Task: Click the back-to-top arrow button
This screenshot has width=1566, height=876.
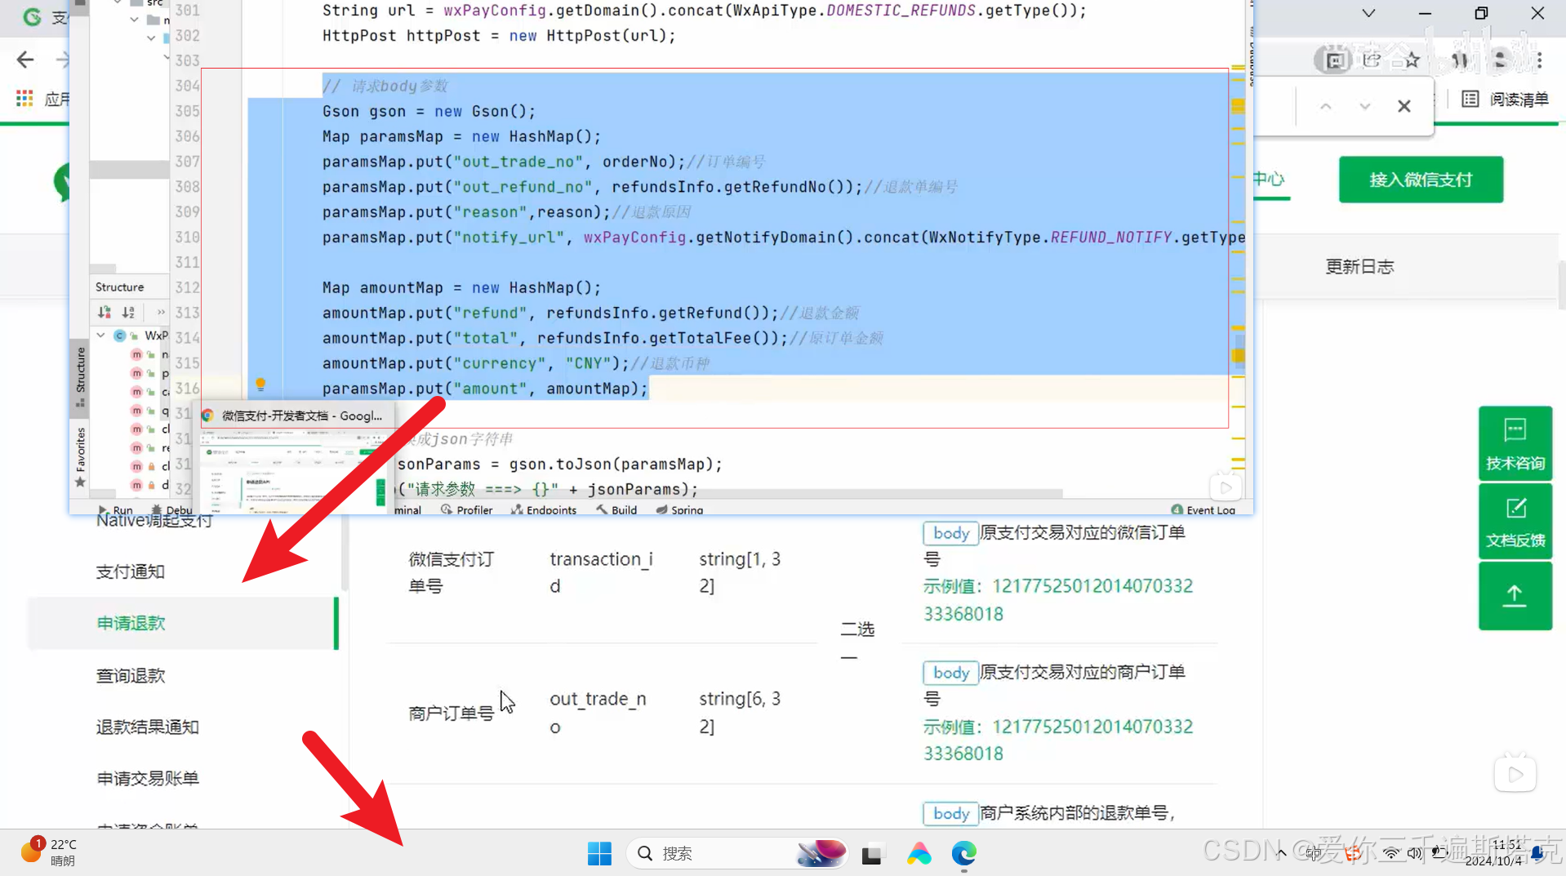Action: point(1515,596)
